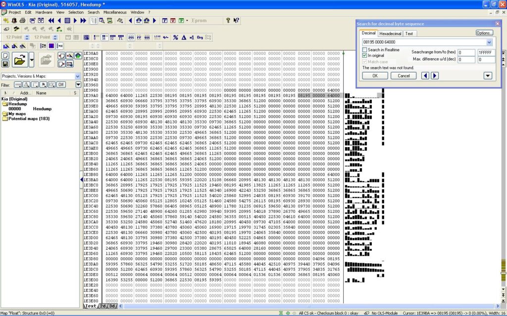Click the percent display toolbar icon
This screenshot has height=316, width=507.
tap(175, 38)
